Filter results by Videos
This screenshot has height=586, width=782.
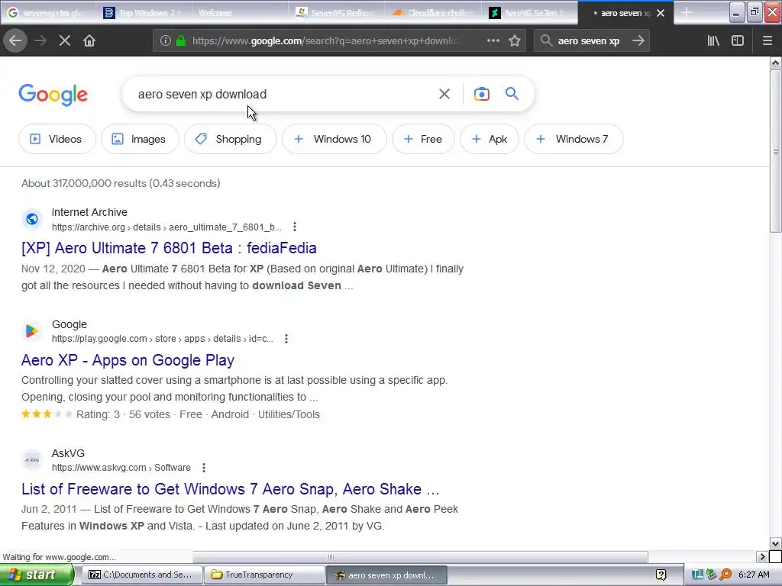pos(57,139)
